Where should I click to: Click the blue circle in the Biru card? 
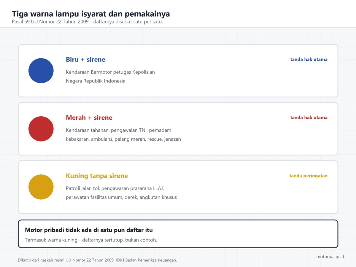click(41, 71)
